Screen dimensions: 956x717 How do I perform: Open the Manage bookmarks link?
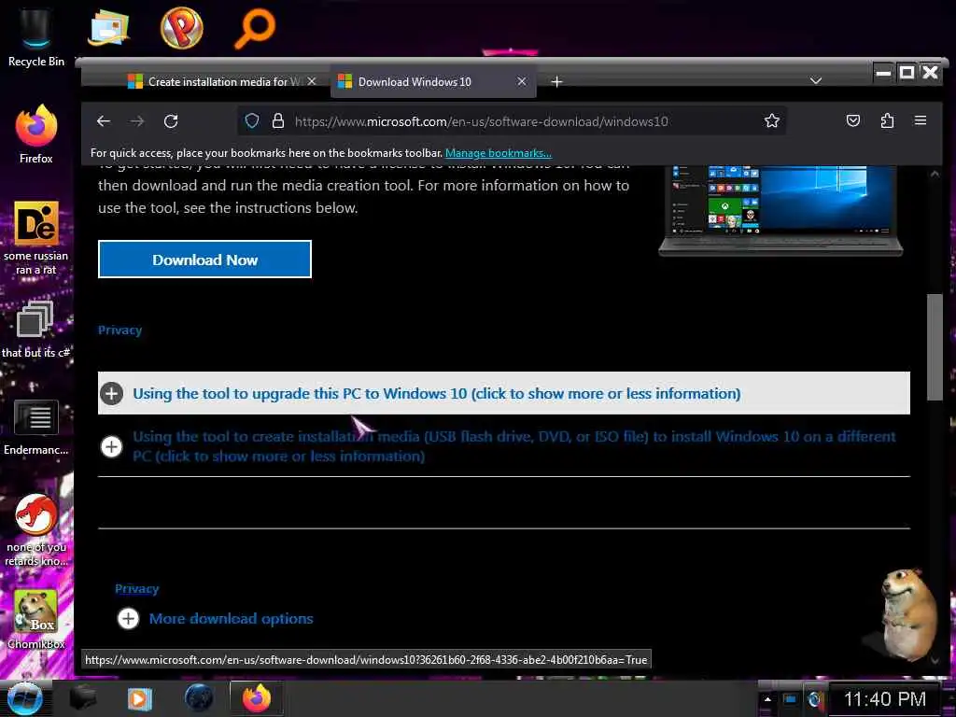click(499, 153)
